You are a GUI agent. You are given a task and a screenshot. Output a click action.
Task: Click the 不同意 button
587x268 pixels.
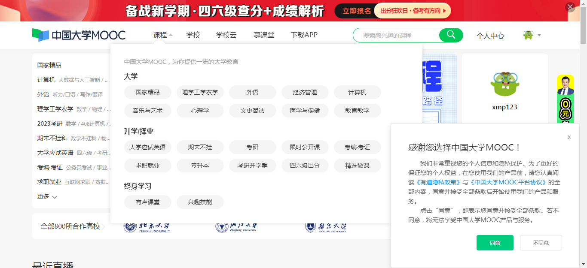point(541,243)
